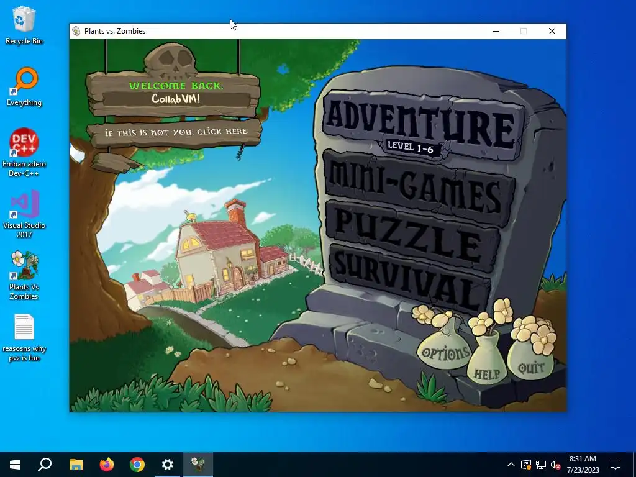Launch Chrome from the taskbar

[137, 465]
